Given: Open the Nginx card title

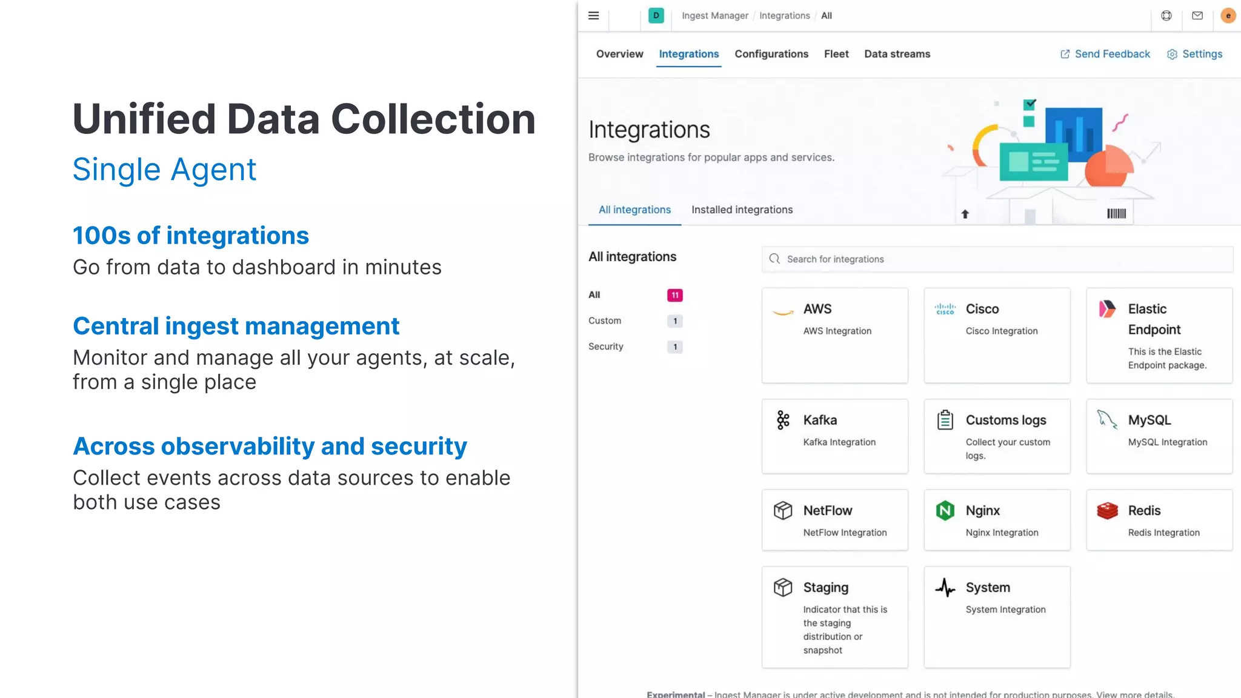Looking at the screenshot, I should pyautogui.click(x=982, y=510).
